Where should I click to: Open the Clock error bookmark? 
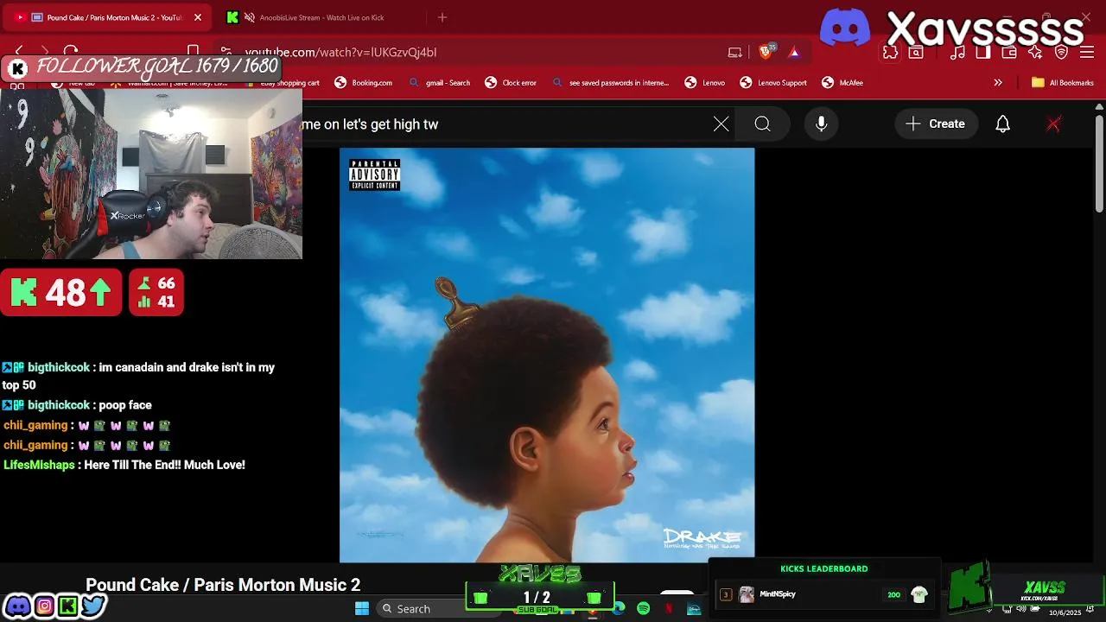512,83
